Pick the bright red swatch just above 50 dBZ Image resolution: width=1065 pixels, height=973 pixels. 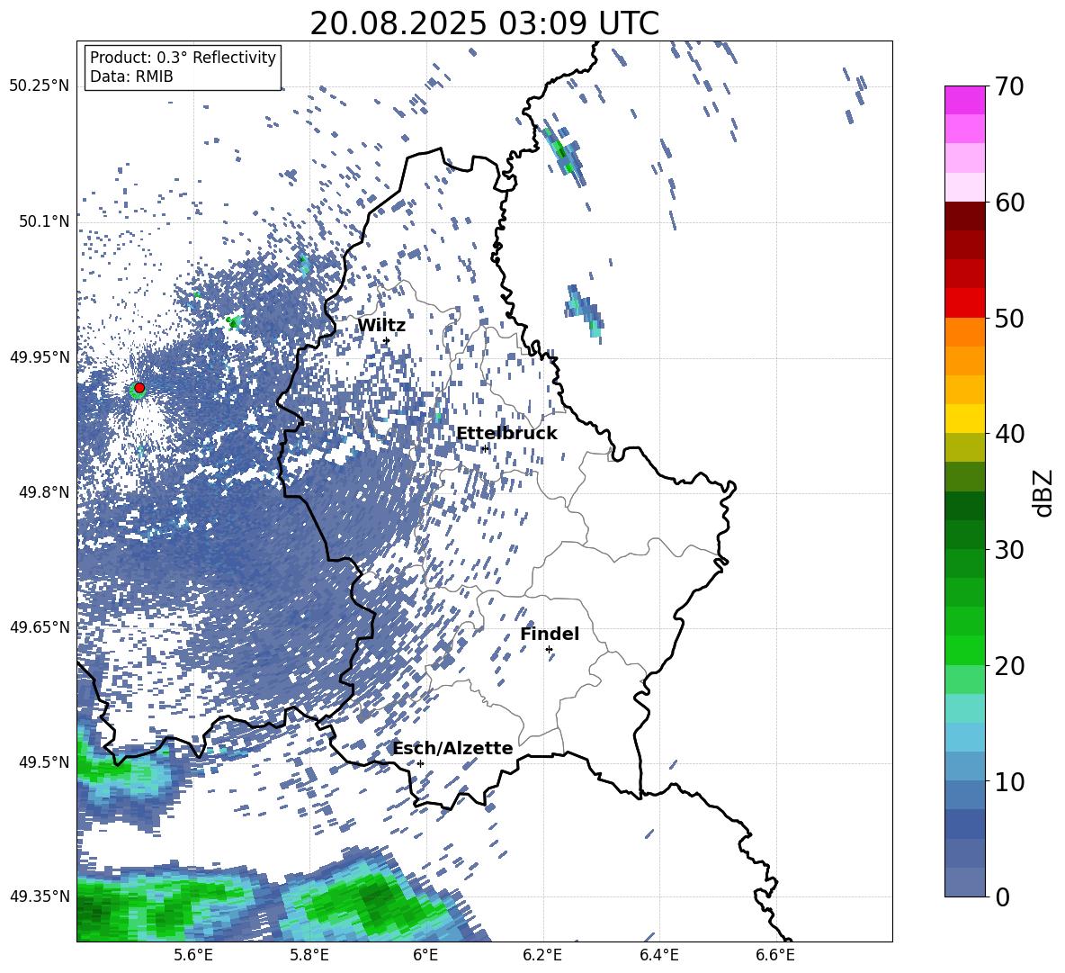tap(964, 303)
